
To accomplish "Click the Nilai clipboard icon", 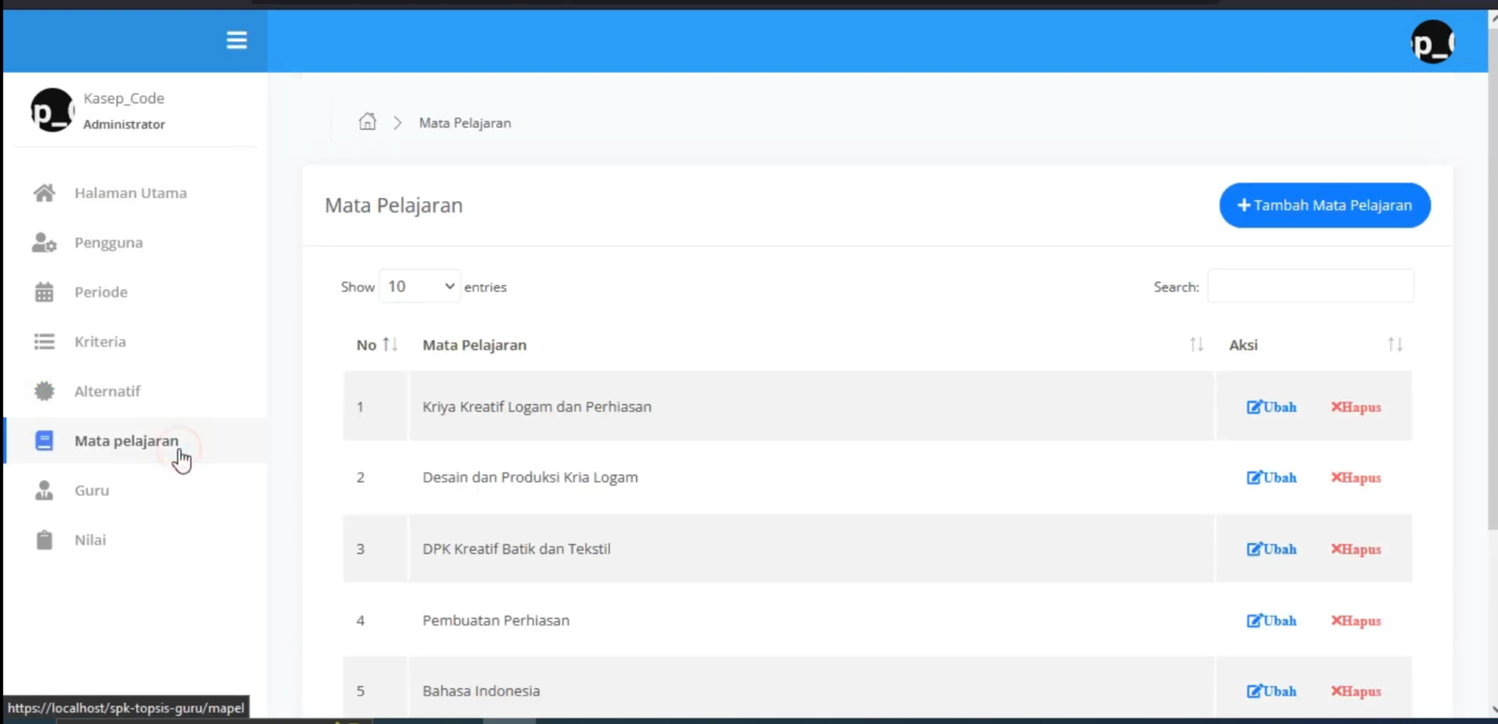I will coord(44,540).
